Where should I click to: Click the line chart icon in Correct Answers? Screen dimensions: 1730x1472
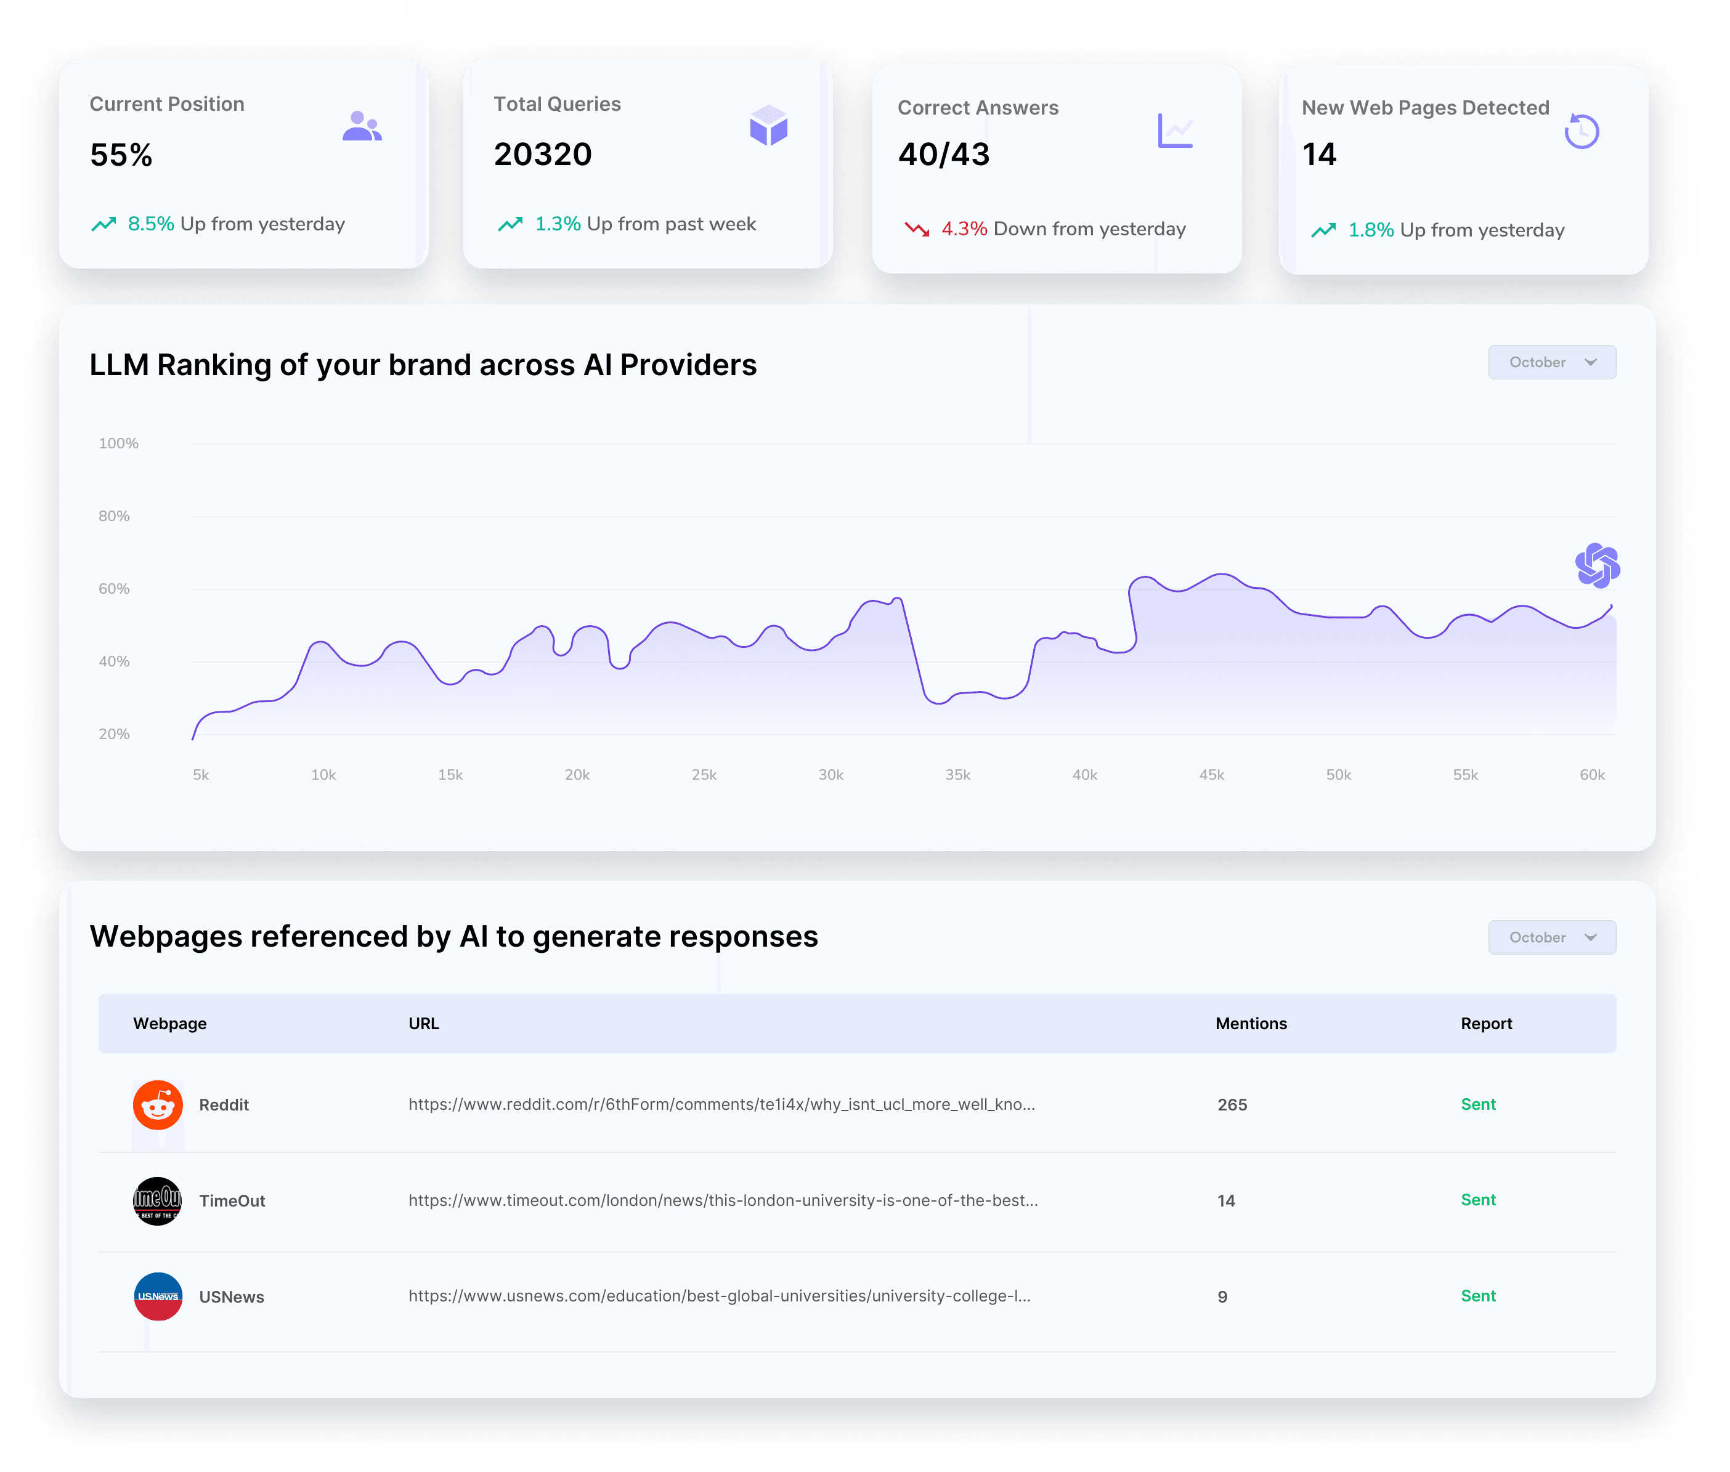[x=1175, y=131]
